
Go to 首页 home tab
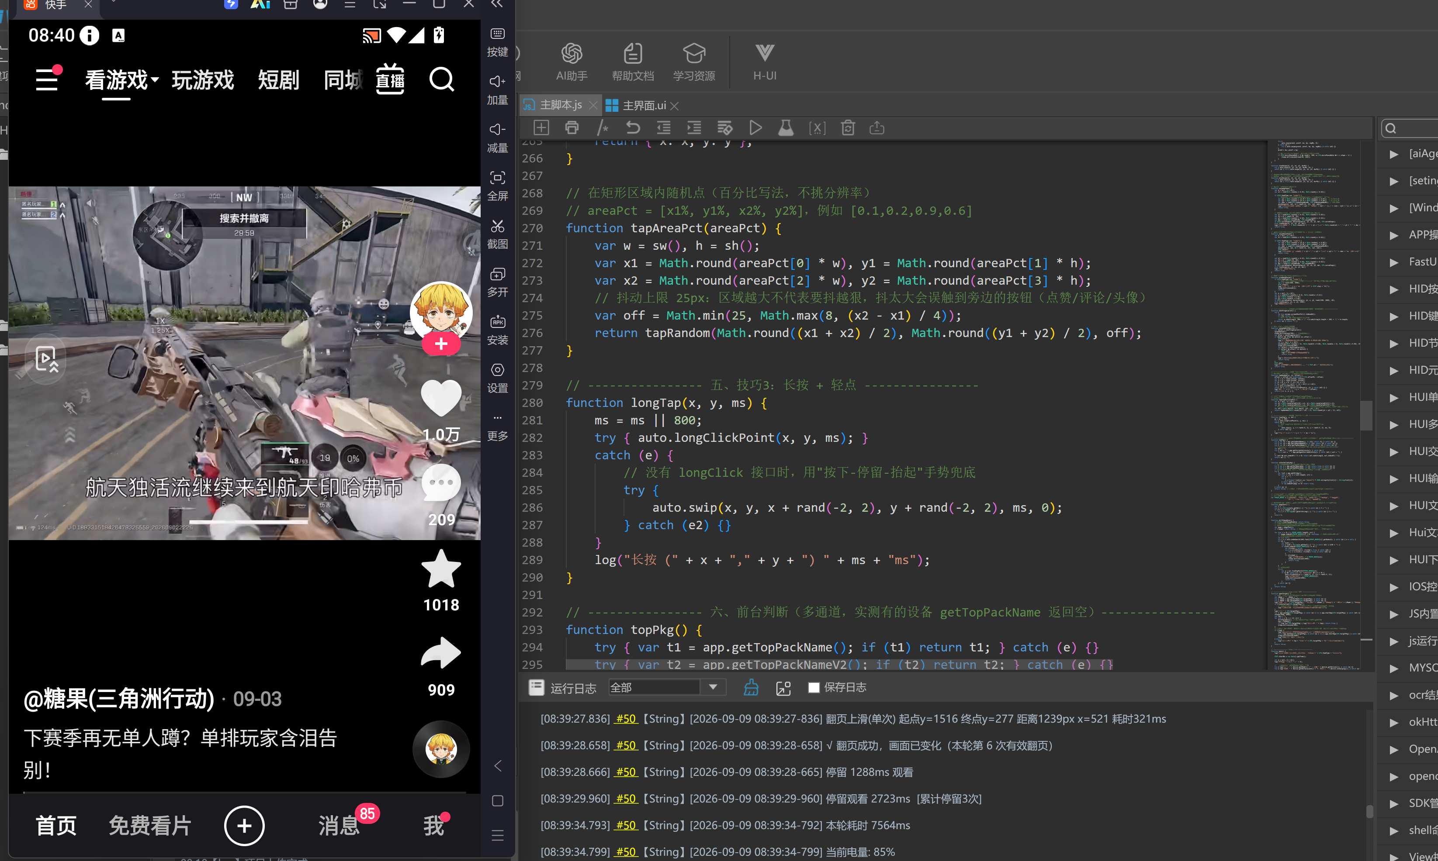(x=56, y=825)
